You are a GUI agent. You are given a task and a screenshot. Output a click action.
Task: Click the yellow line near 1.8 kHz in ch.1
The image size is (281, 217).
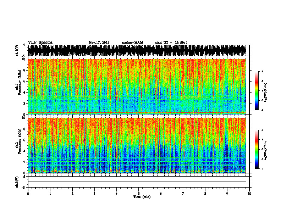(137, 104)
